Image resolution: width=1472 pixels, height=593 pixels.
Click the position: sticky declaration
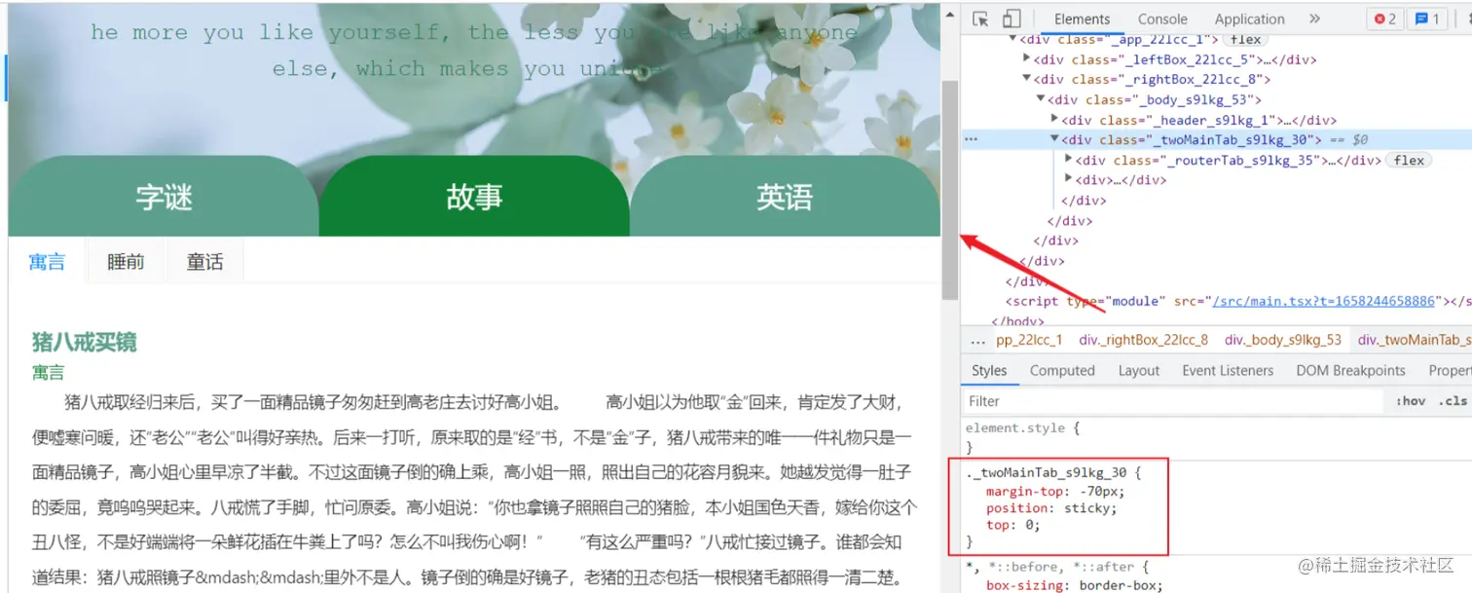tap(1051, 508)
